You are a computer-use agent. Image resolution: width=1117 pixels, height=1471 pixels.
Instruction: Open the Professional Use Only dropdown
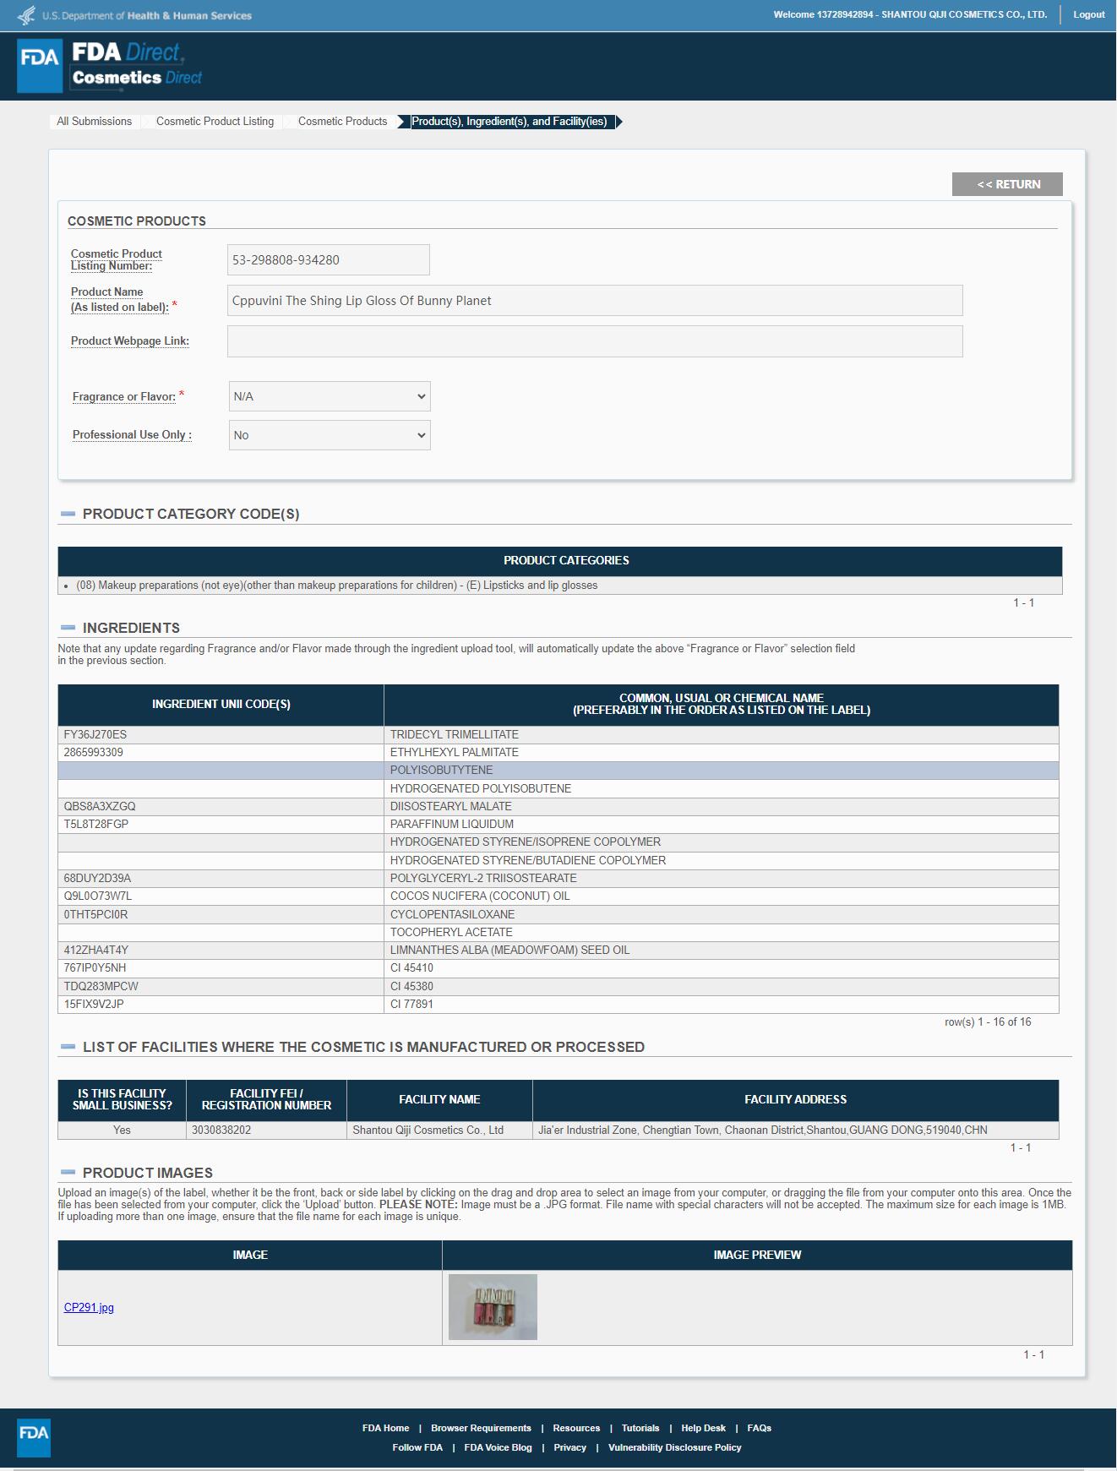coord(329,435)
